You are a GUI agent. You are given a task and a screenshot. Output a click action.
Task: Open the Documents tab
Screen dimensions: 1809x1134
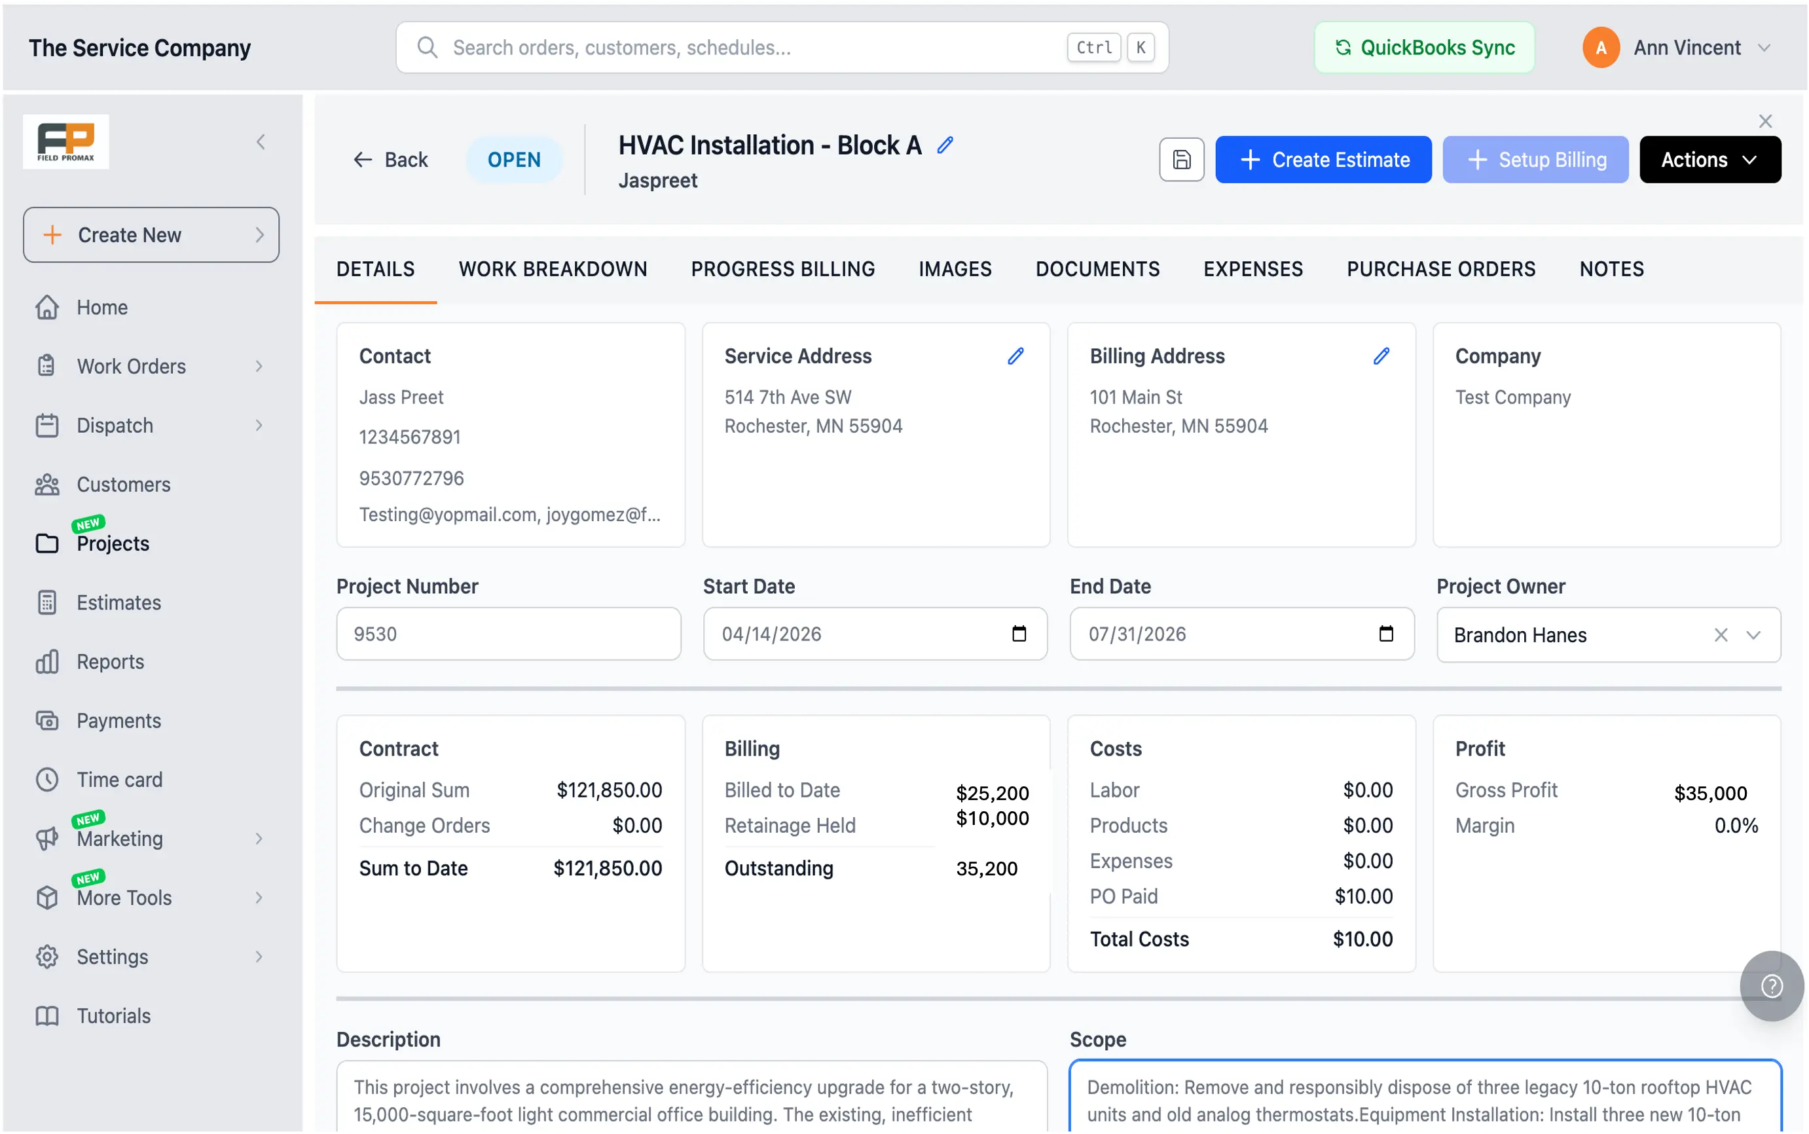tap(1097, 268)
